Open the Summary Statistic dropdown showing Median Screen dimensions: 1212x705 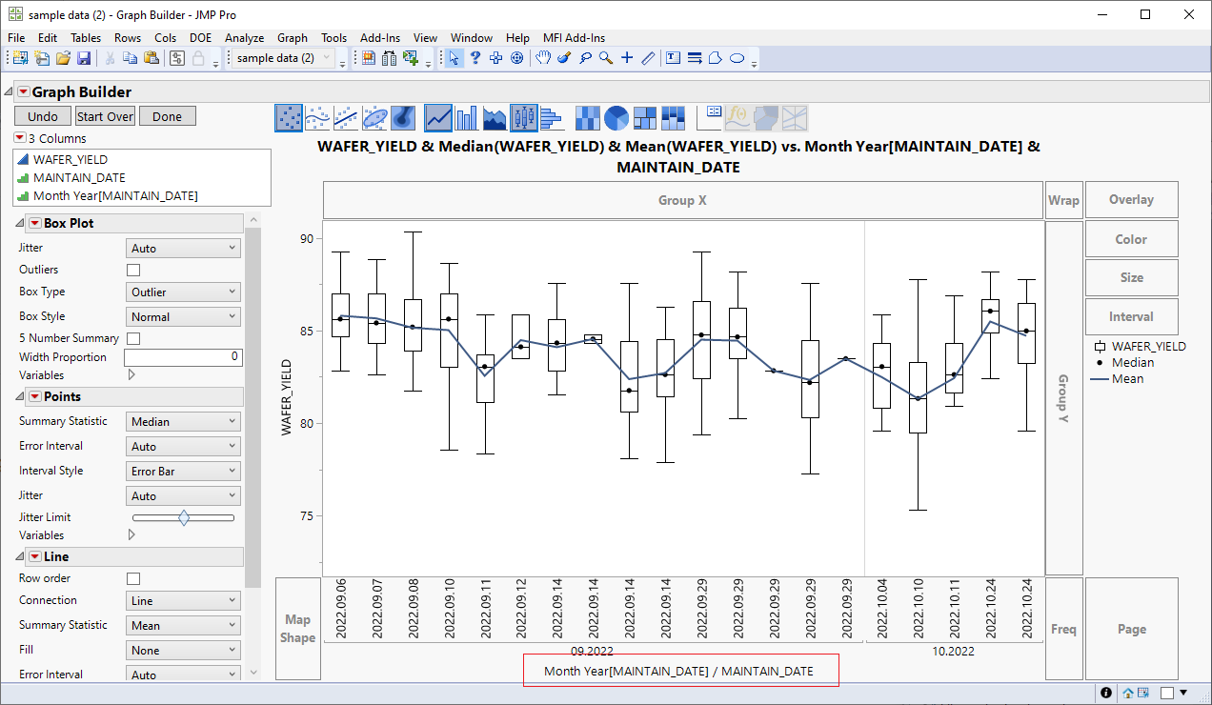click(x=183, y=421)
